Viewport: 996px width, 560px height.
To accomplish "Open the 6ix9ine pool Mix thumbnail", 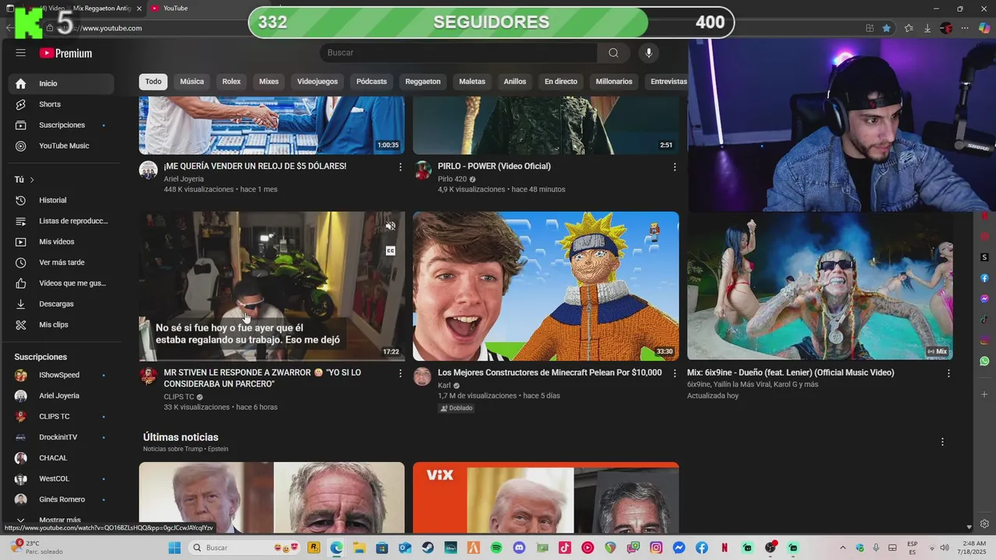I will coord(819,286).
